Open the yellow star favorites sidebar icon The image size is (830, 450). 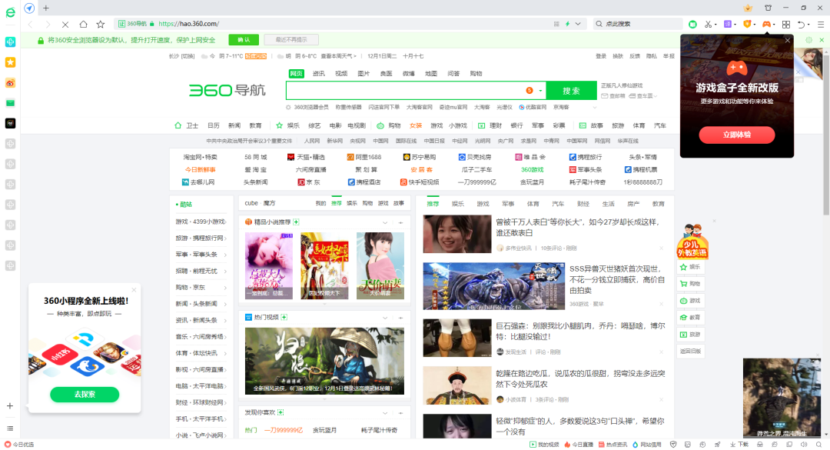(10, 62)
